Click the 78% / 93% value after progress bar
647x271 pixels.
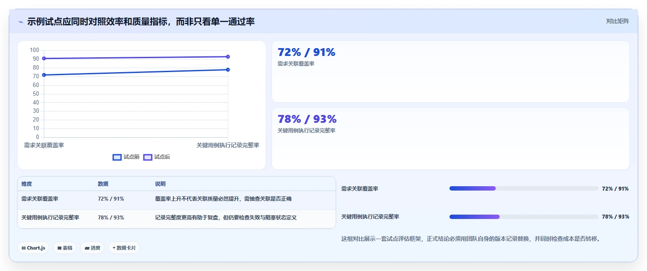[616, 217]
